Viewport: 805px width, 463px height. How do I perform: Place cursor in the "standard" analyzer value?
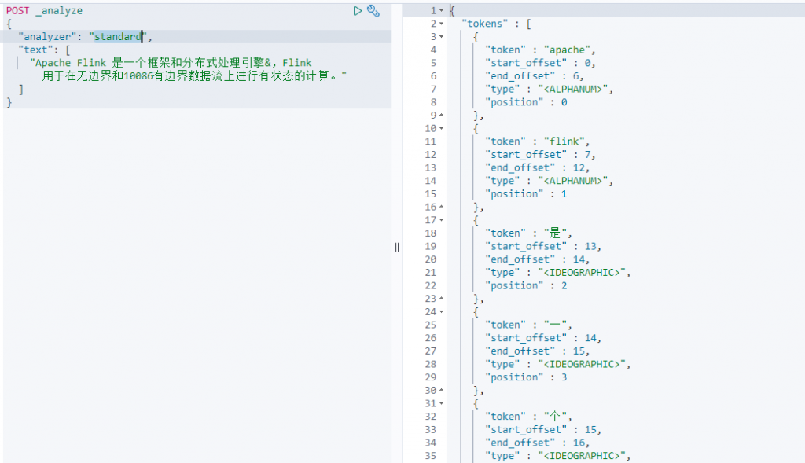[x=118, y=37]
